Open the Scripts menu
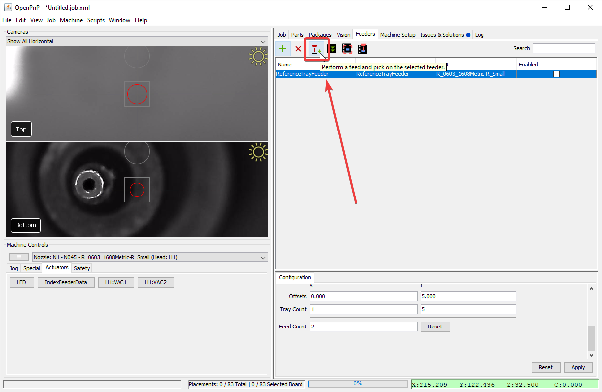 point(96,20)
